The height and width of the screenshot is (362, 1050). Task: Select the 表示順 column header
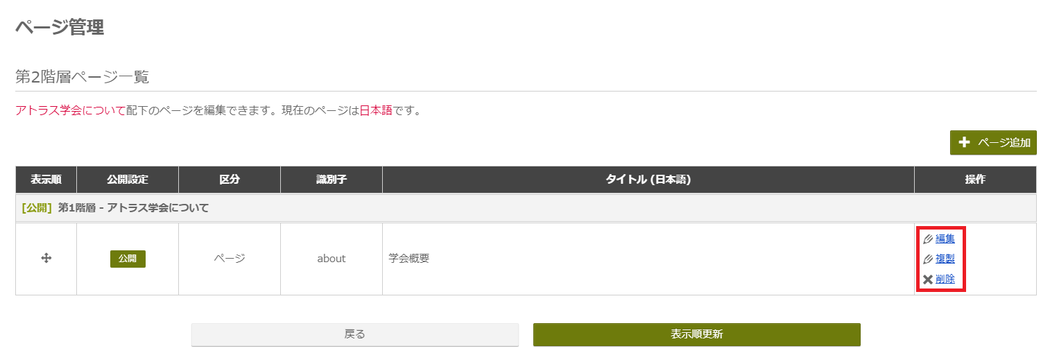point(46,180)
